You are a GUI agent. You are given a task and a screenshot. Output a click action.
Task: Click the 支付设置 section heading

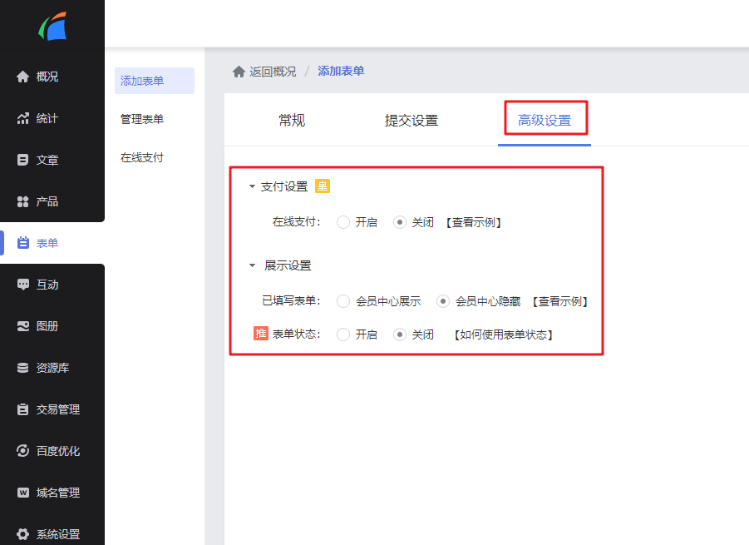[x=284, y=186]
